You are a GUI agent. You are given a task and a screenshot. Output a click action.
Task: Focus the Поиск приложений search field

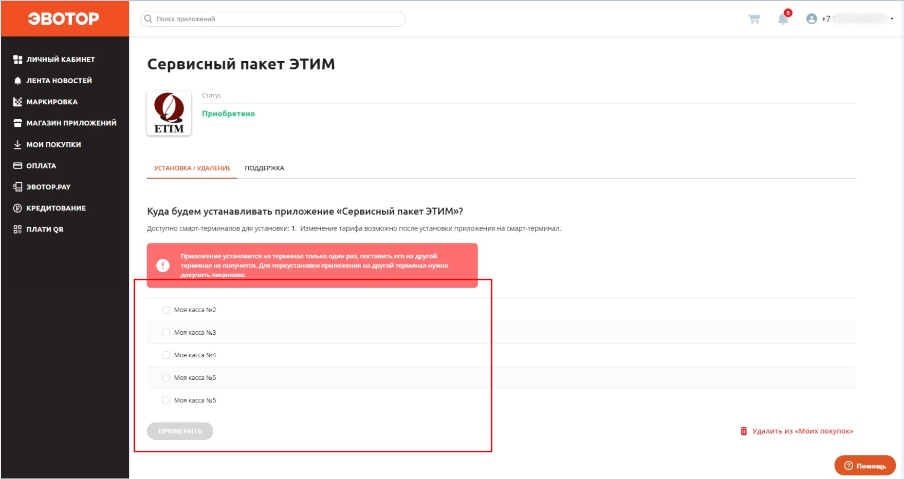coord(273,19)
